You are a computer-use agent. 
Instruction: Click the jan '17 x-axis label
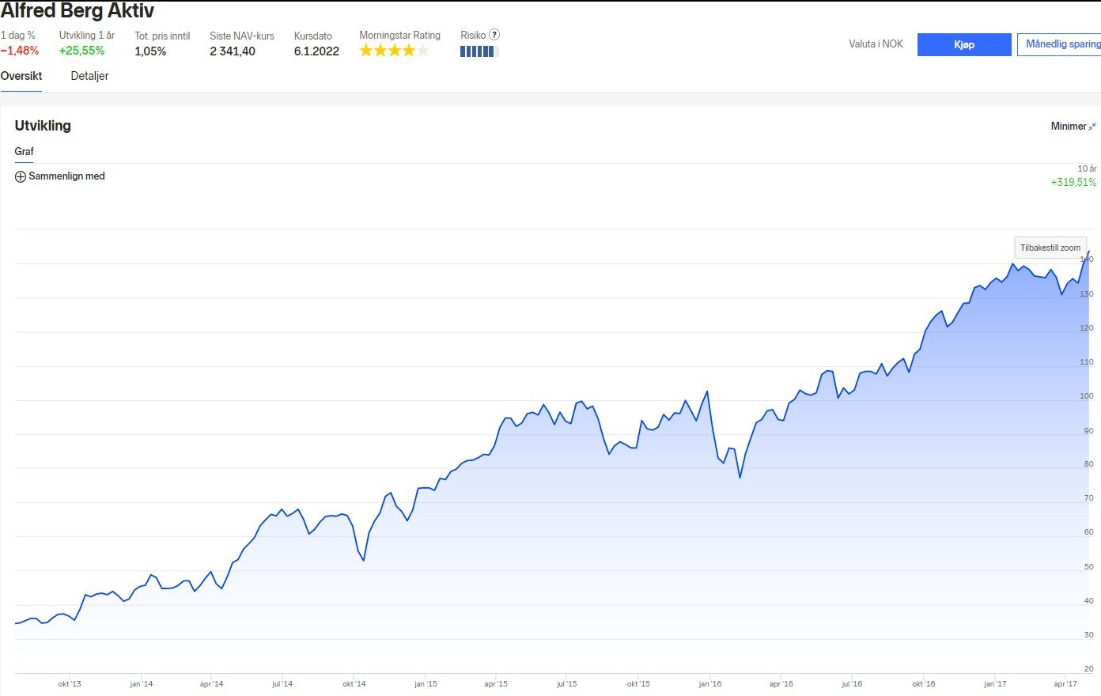995,684
